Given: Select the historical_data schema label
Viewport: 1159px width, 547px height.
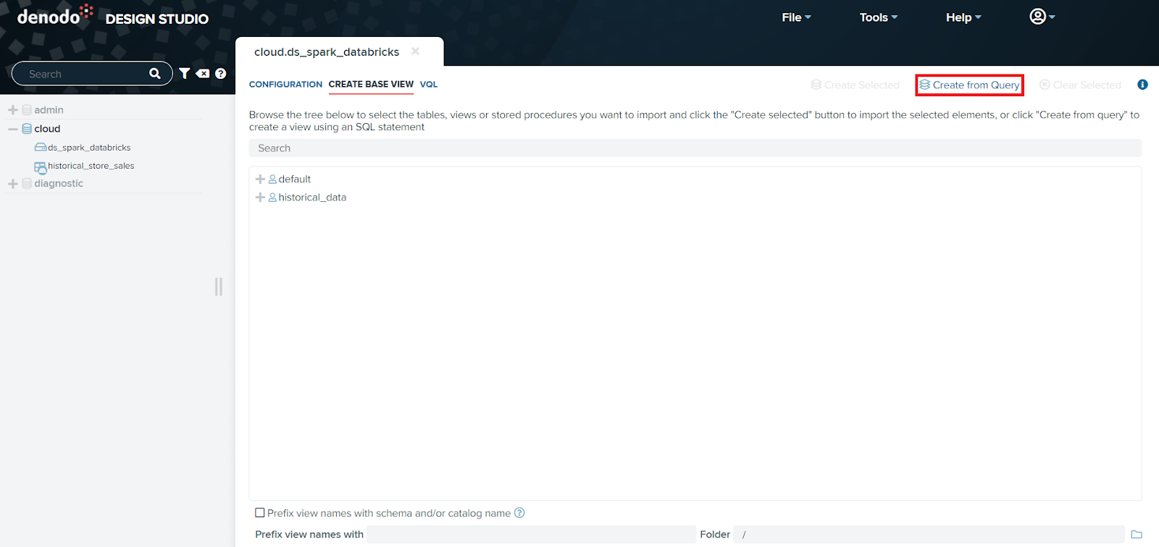Looking at the screenshot, I should [x=312, y=197].
